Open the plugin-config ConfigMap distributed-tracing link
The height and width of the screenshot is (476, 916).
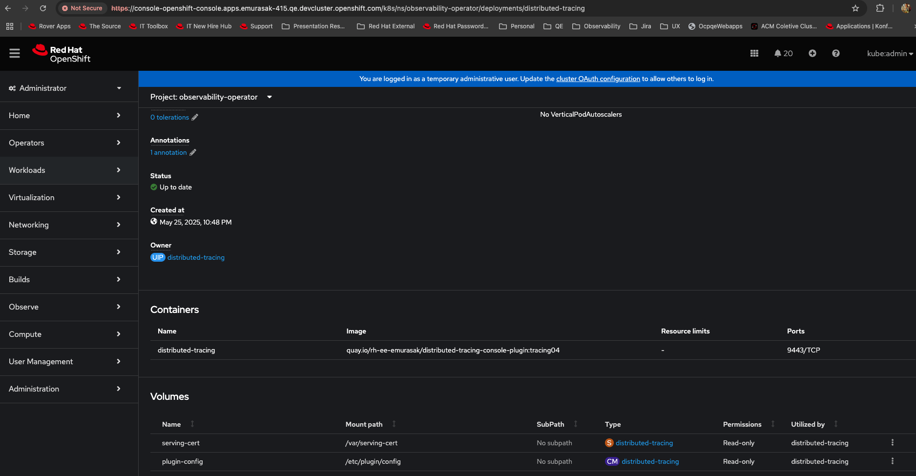click(650, 461)
